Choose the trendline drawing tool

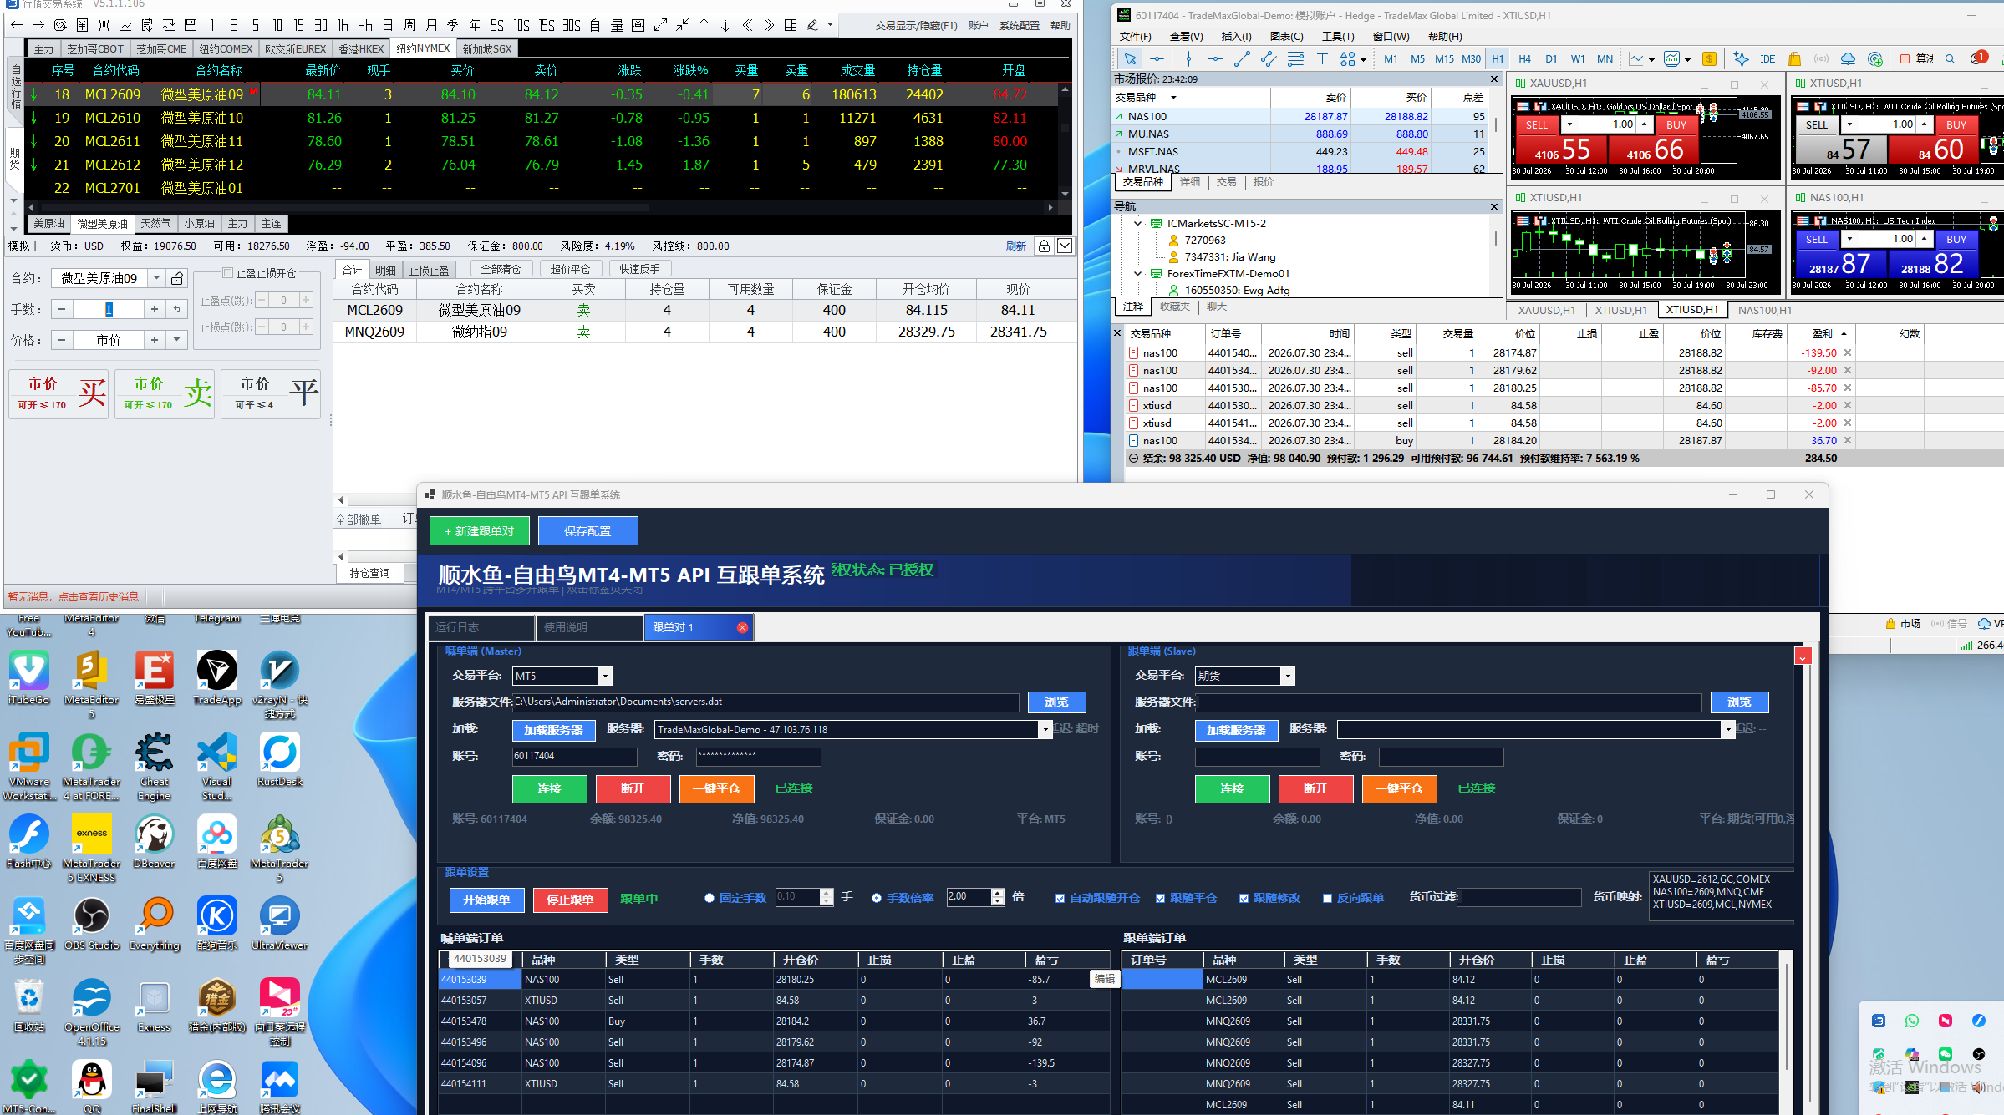pos(1242,58)
